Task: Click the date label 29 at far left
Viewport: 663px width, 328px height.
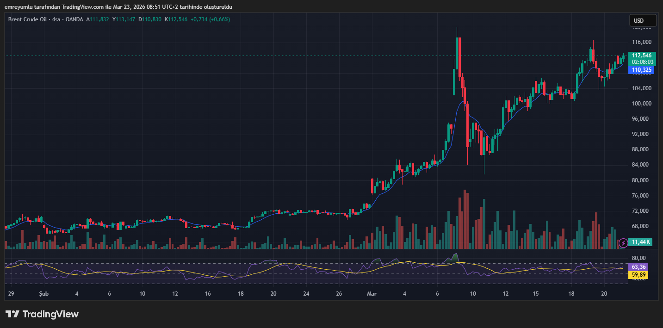Action: 11,294
